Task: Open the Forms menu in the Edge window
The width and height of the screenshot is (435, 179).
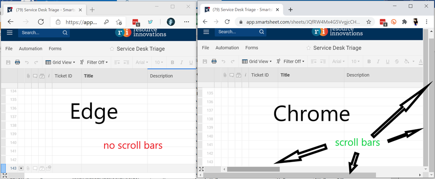Action: pyautogui.click(x=55, y=49)
